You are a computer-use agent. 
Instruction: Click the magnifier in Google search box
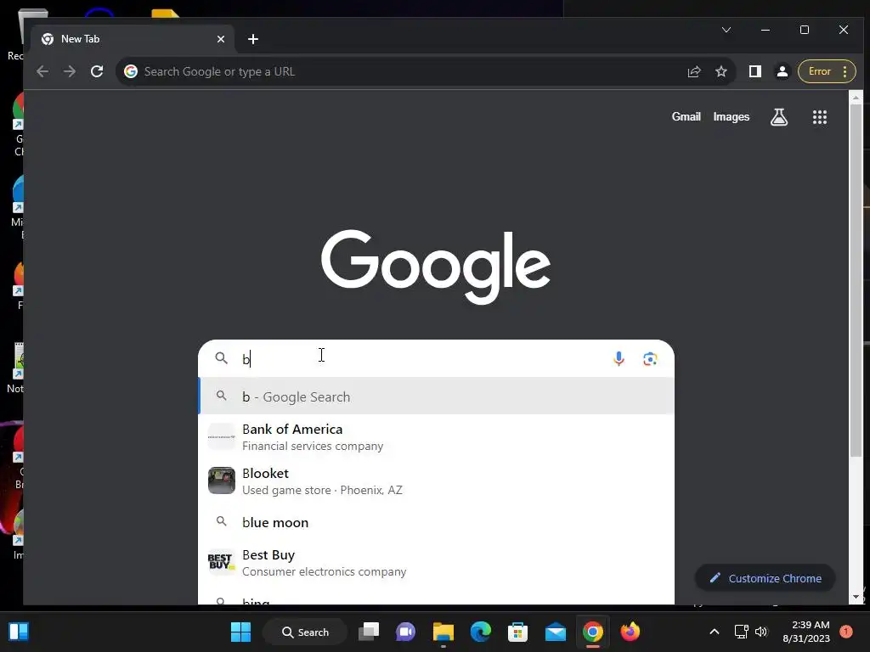[x=222, y=358]
